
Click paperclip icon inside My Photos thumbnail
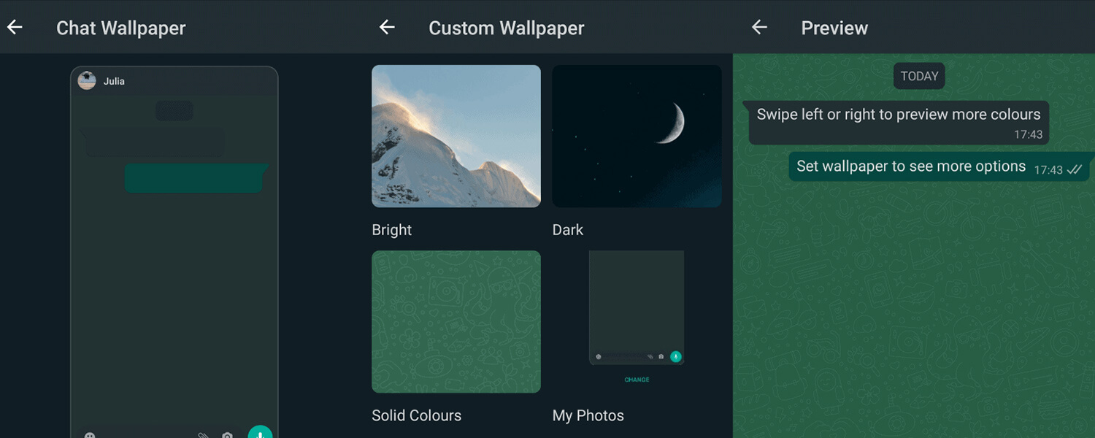click(650, 357)
